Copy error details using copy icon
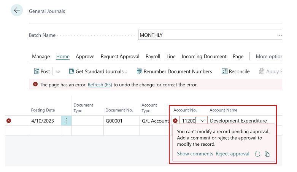 [x=267, y=154]
